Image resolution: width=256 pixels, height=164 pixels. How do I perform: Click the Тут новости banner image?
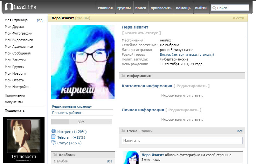24,139
